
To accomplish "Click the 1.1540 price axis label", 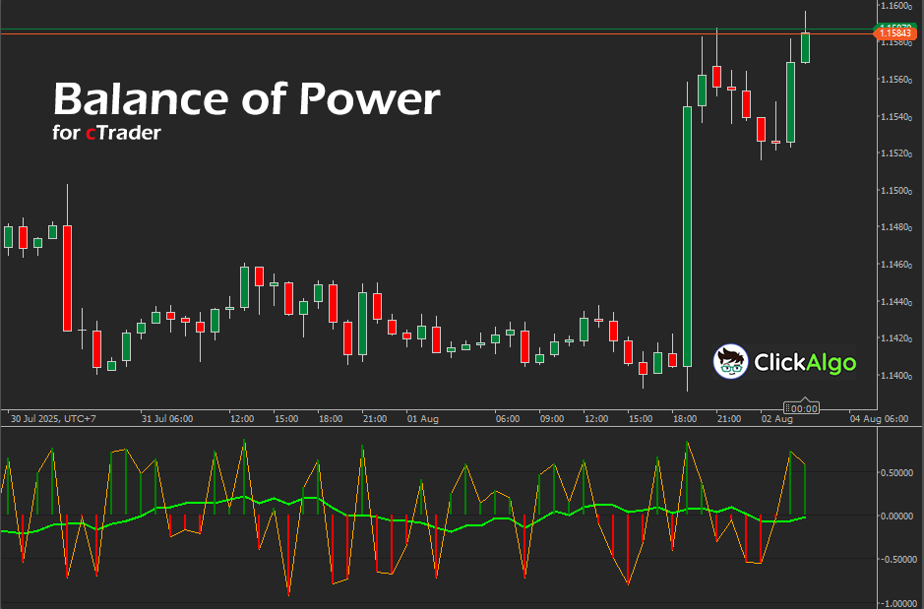I will 895,117.
